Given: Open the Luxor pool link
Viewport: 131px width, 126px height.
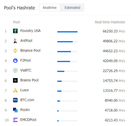Looking at the screenshot, I should pos(25,90).
